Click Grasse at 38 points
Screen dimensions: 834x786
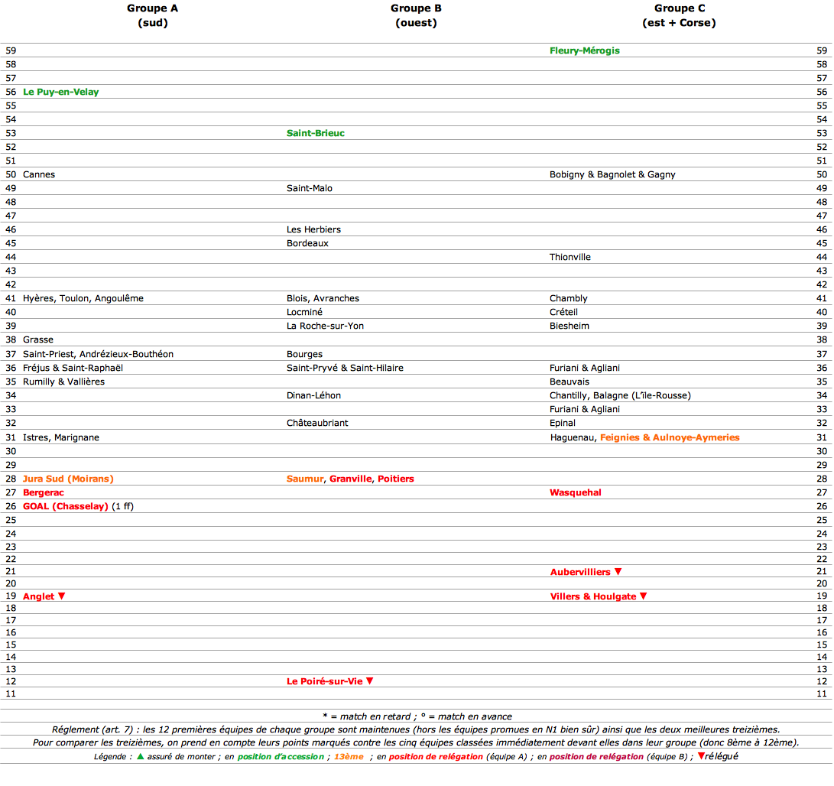(37, 339)
